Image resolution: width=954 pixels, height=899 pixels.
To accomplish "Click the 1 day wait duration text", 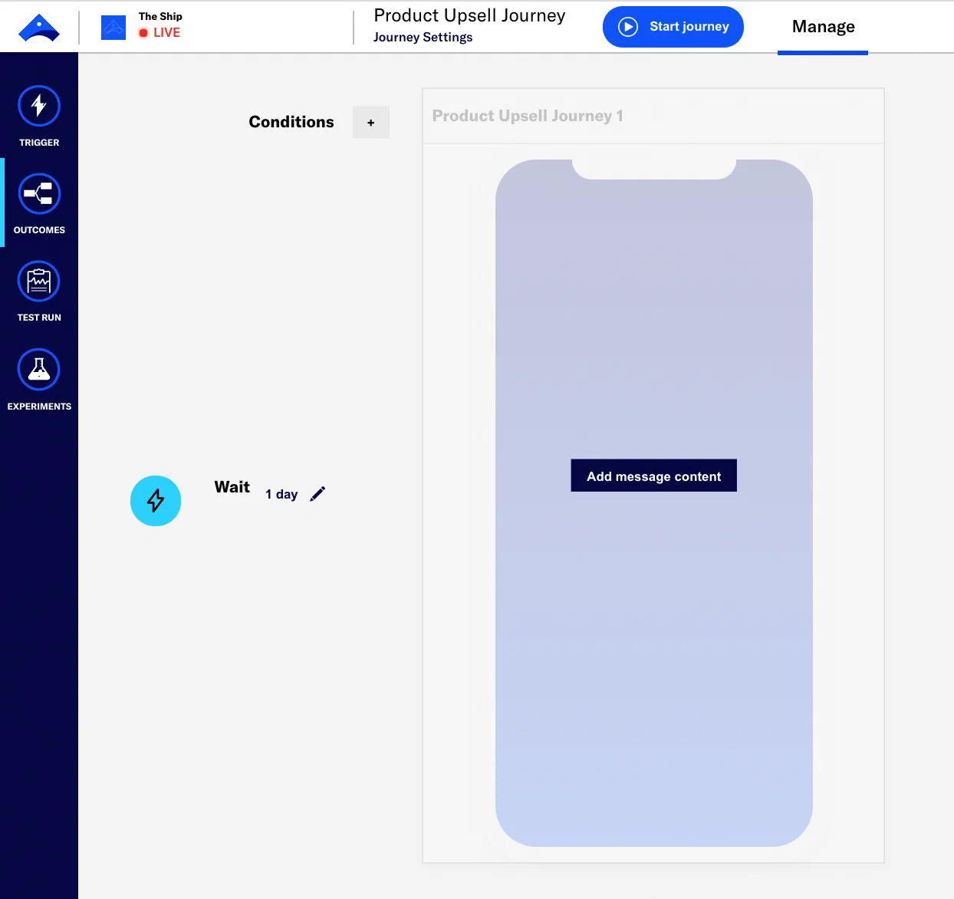I will click(x=281, y=494).
